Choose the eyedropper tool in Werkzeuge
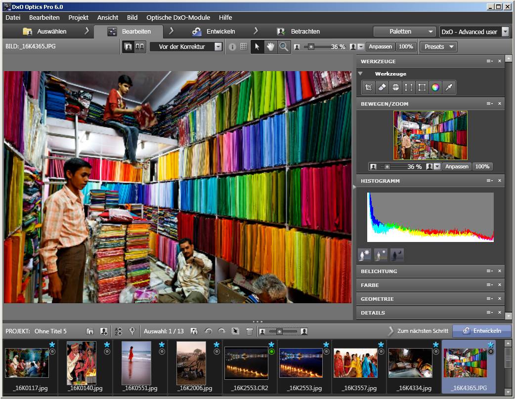Screen dimensions: 515x399 (449, 87)
